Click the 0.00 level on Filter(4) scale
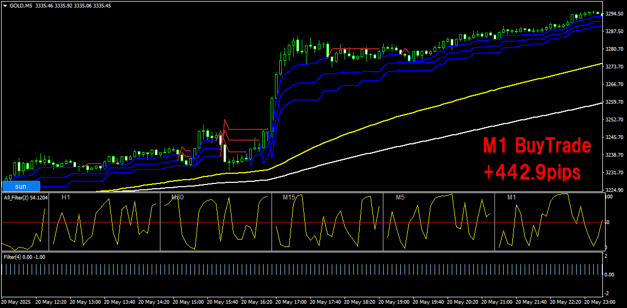This screenshot has width=627, height=308. [x=609, y=274]
